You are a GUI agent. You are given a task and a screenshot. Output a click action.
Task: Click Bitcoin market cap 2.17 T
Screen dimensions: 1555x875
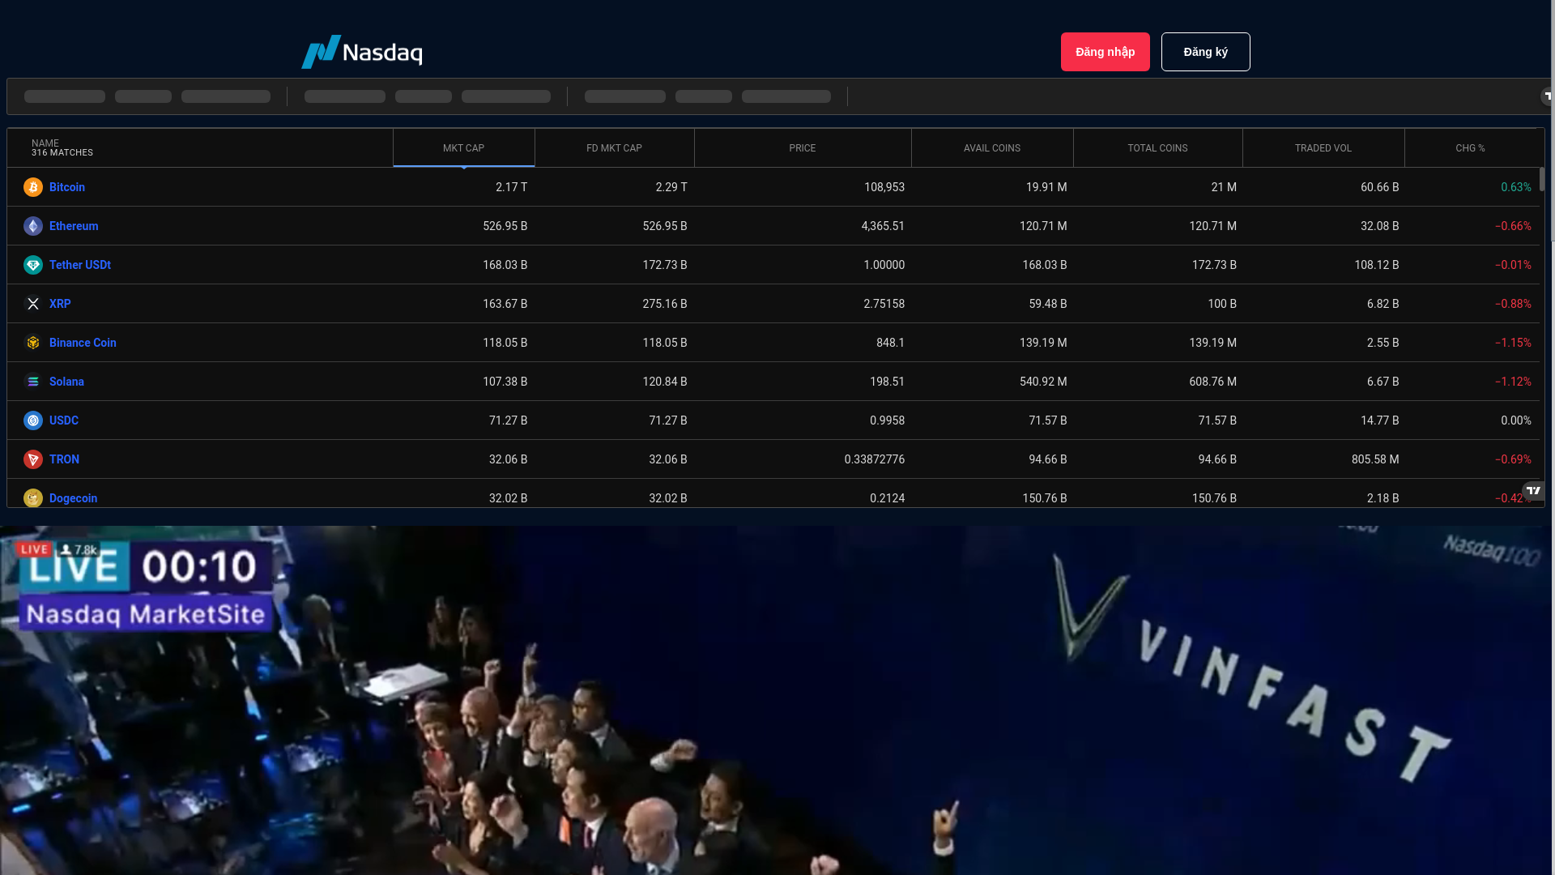(x=512, y=187)
